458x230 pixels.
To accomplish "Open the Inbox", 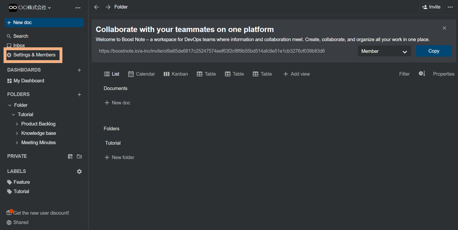I will 16,46.
